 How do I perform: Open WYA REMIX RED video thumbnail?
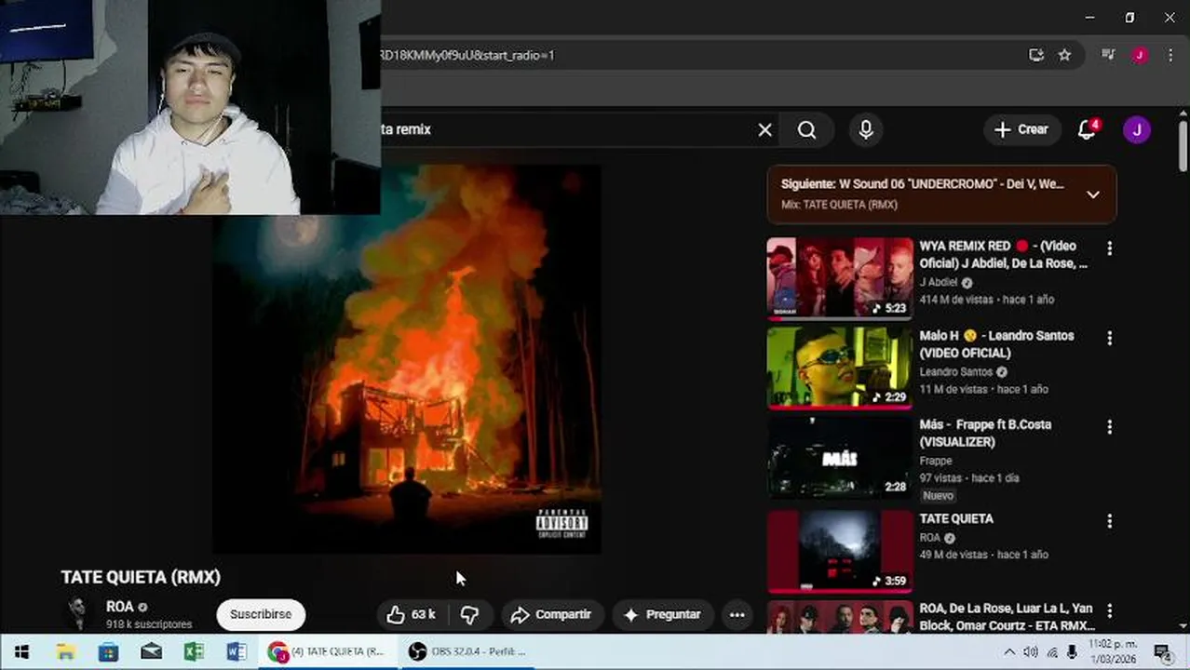coord(840,278)
